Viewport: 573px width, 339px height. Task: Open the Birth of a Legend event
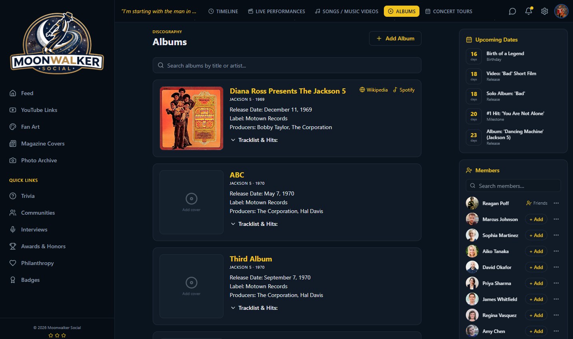click(x=513, y=56)
